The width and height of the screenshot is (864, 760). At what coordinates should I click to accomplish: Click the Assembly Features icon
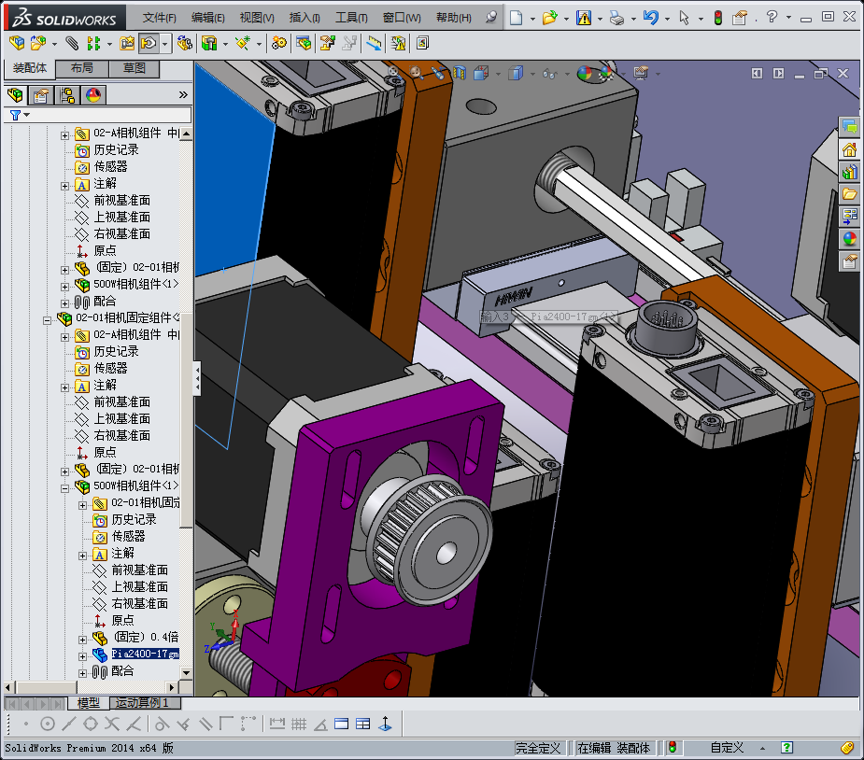(209, 43)
